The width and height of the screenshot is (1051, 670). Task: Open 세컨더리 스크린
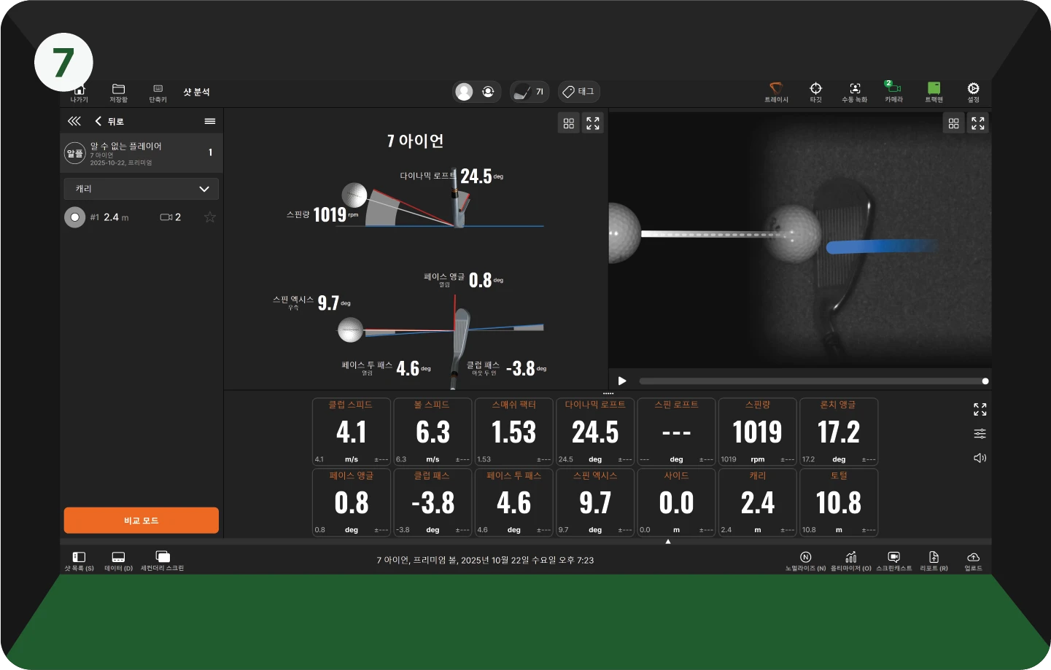click(162, 561)
